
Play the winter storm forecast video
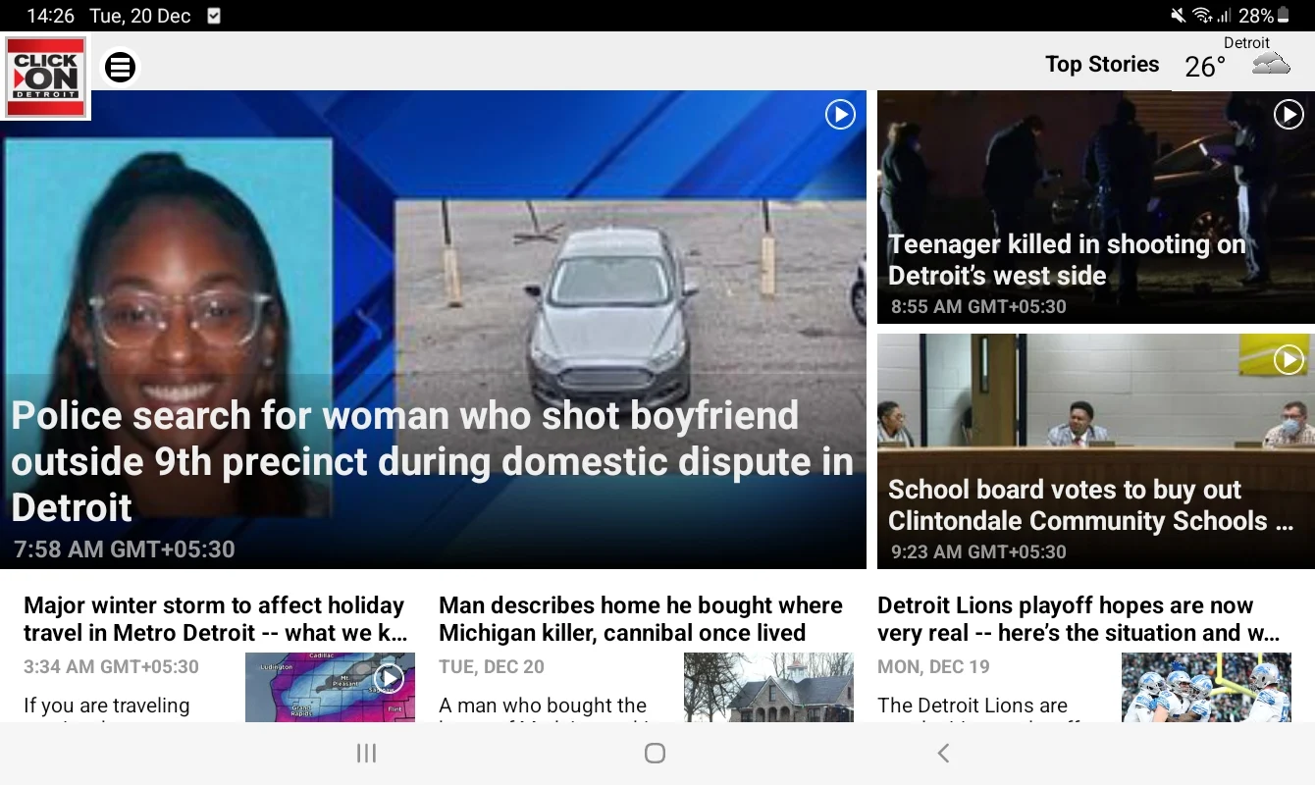389,678
